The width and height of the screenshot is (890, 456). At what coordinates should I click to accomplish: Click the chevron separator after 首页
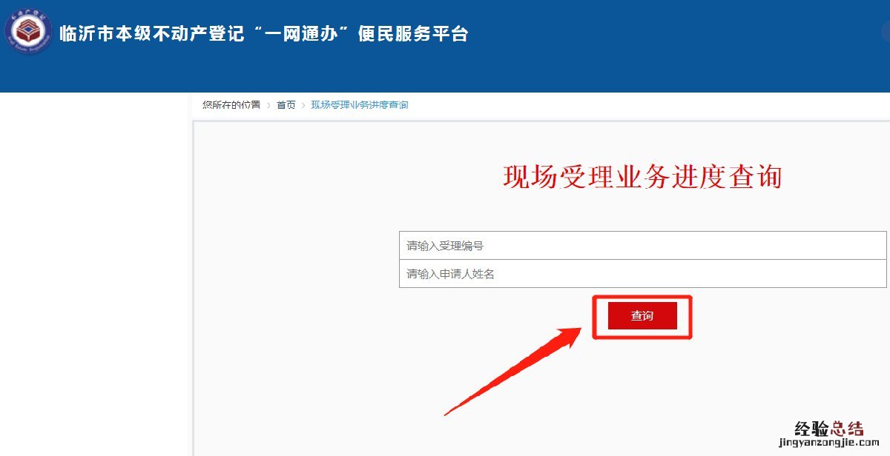(303, 105)
